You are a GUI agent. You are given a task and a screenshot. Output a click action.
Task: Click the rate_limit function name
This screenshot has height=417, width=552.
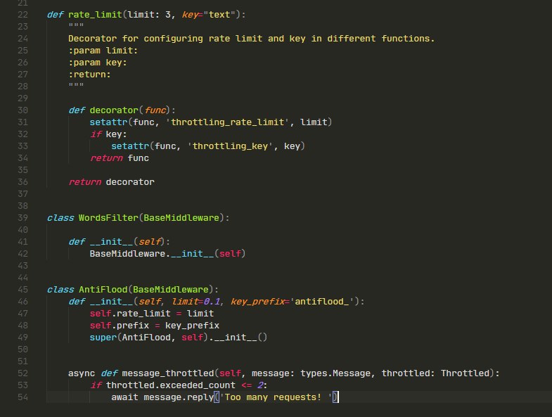pyautogui.click(x=95, y=15)
